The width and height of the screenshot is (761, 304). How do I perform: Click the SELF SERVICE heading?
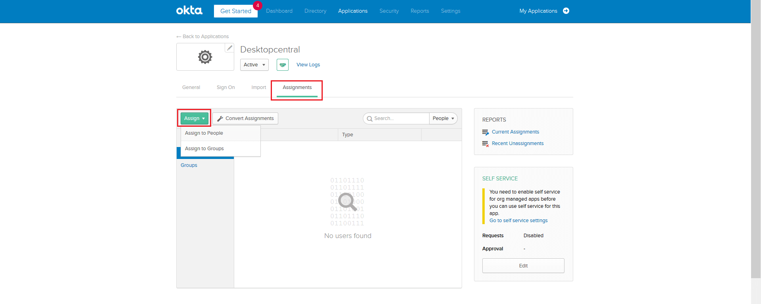coord(500,179)
